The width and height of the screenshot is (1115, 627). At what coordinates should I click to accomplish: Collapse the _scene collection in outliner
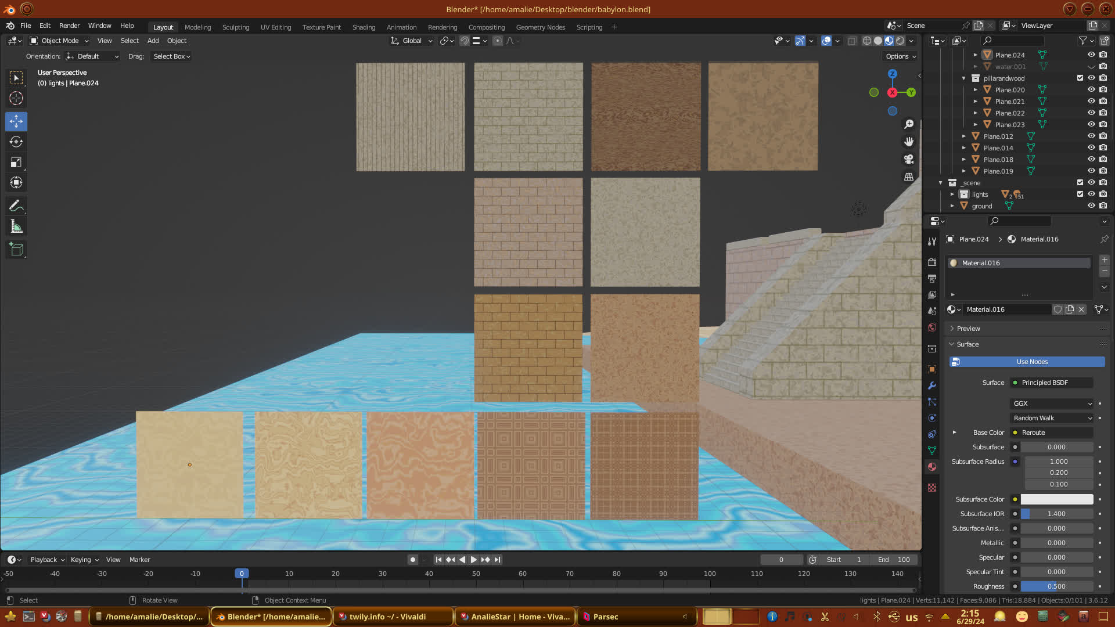click(941, 183)
